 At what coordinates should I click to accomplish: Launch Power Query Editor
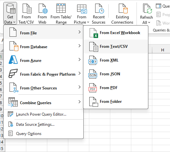[x=43, y=114]
